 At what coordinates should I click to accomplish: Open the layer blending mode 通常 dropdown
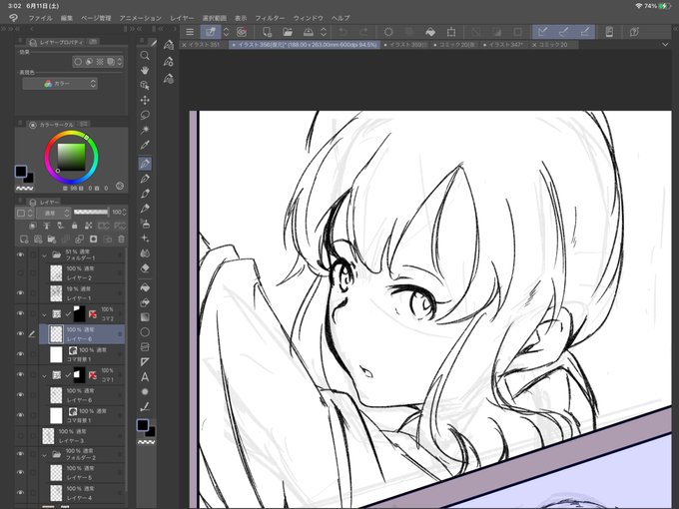click(53, 213)
